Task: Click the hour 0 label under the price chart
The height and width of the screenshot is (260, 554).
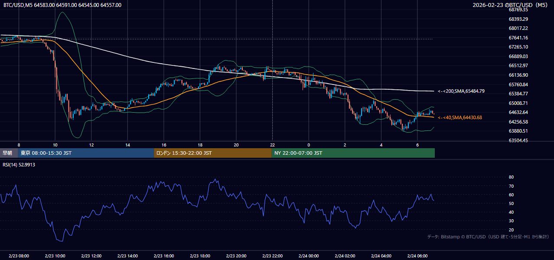Action: (x=309, y=145)
